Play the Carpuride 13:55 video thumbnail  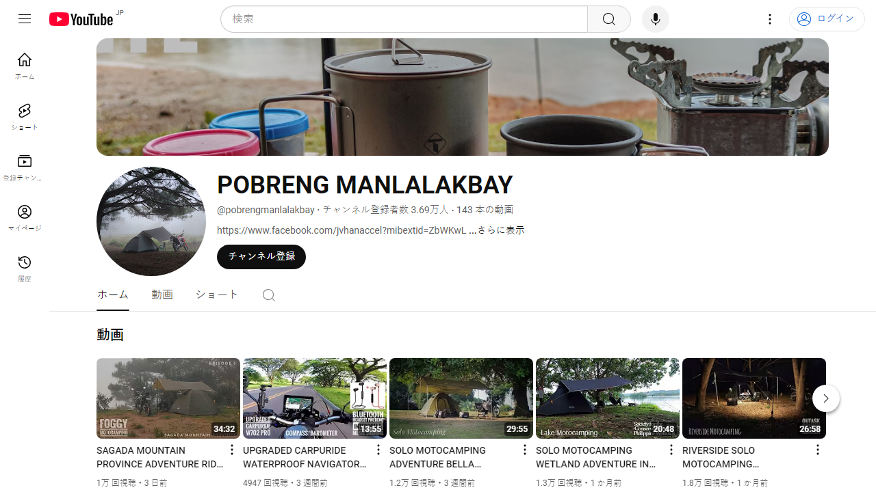(x=315, y=398)
